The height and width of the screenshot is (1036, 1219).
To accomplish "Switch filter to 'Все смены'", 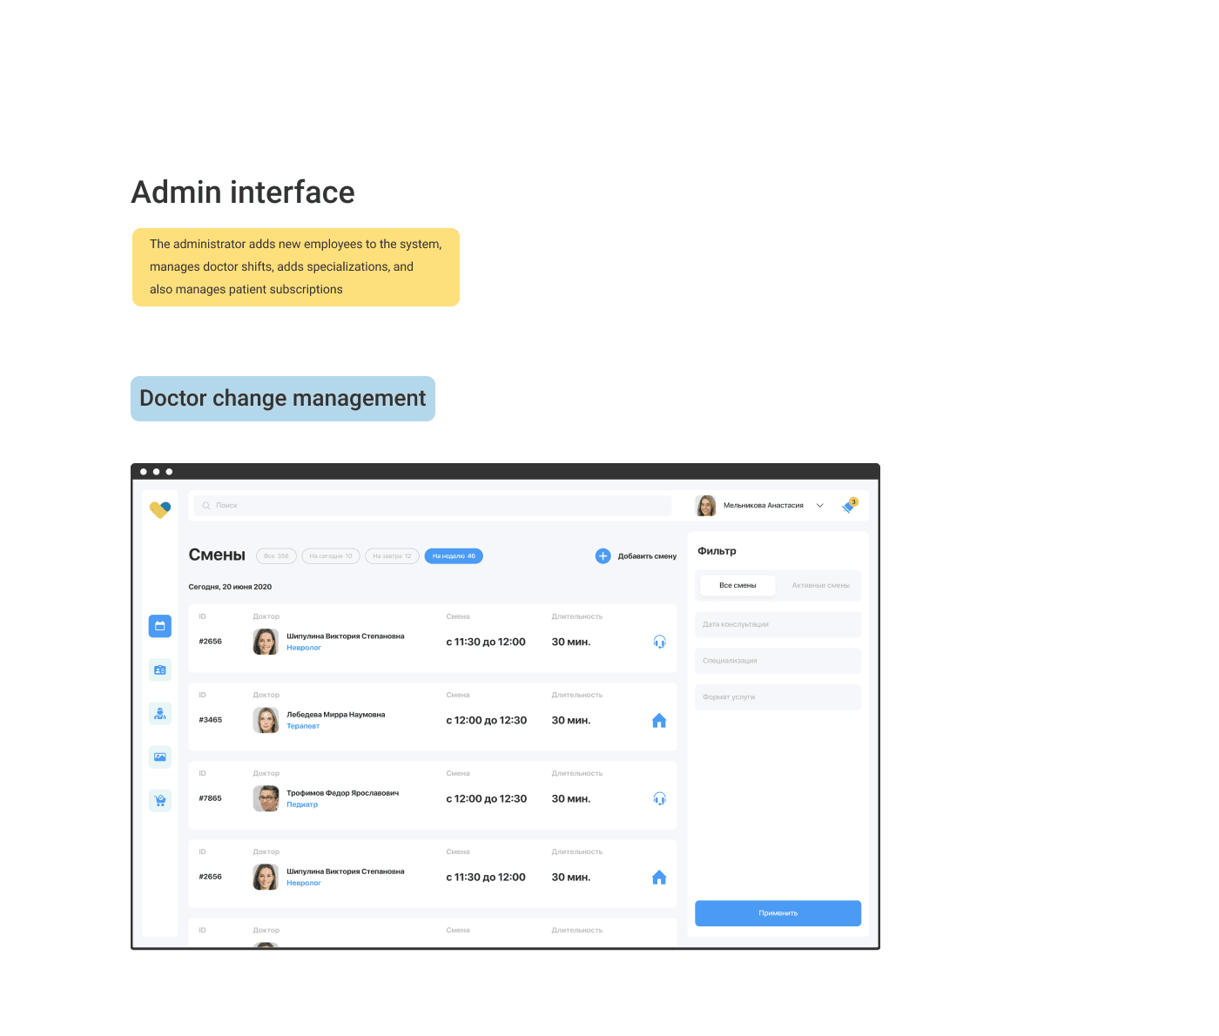I will click(737, 586).
